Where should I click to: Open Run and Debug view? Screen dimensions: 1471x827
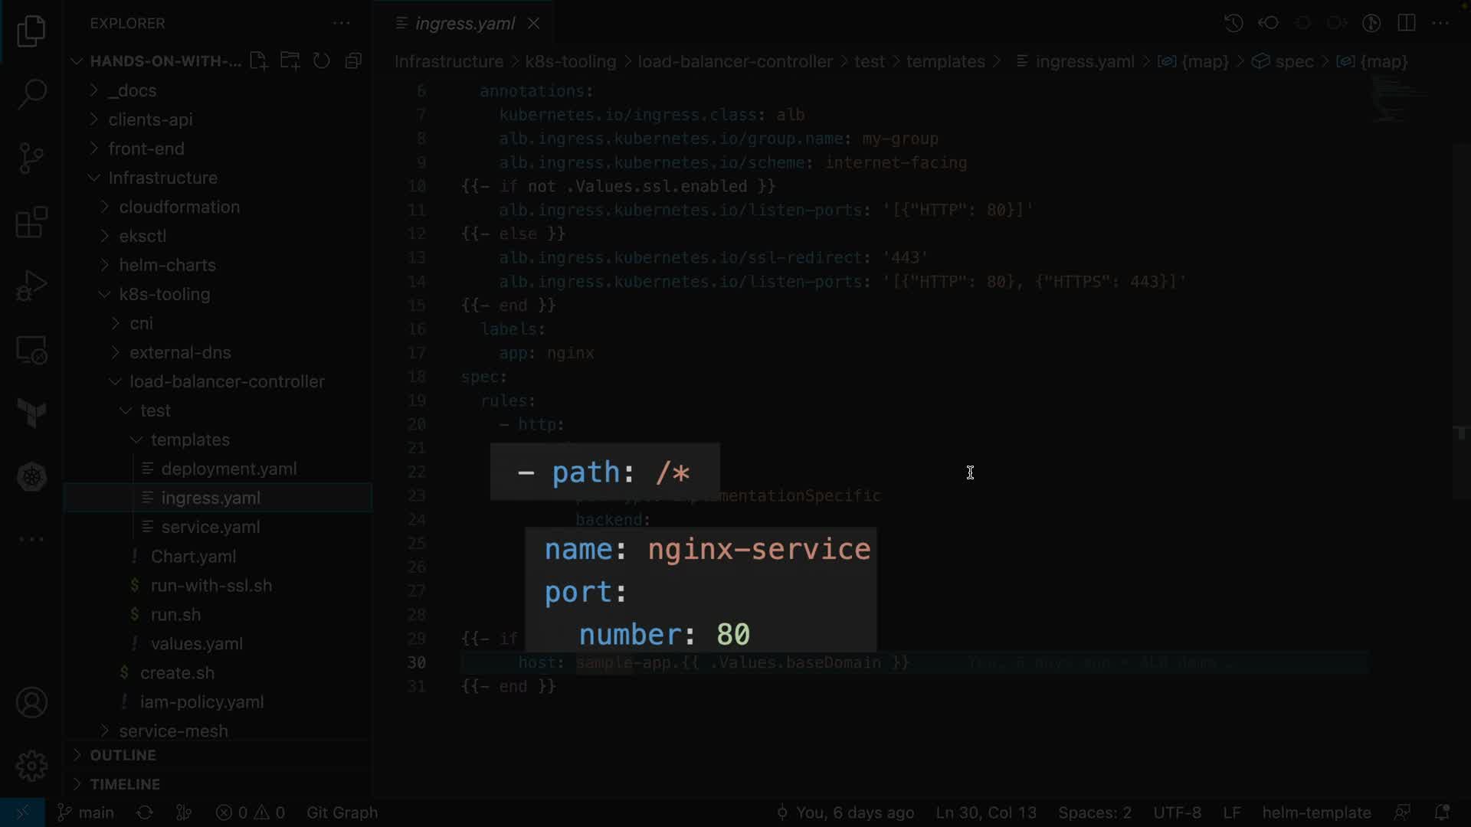point(31,286)
